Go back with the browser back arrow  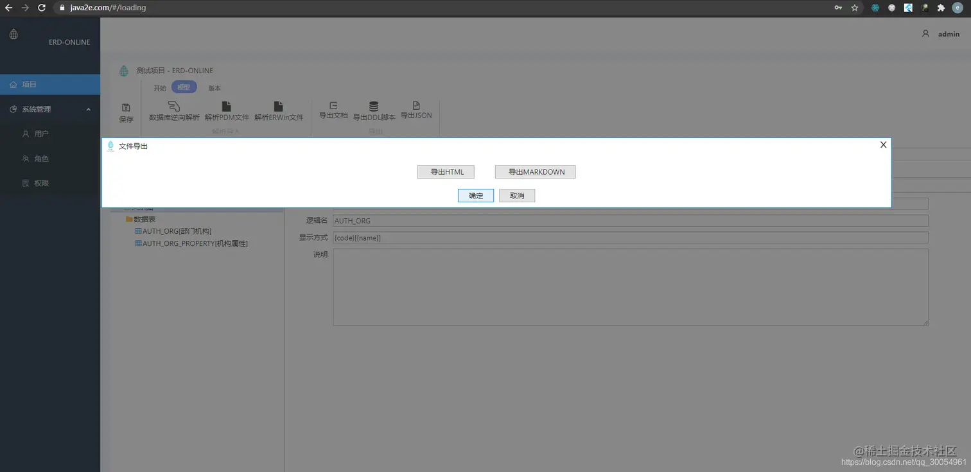click(8, 8)
